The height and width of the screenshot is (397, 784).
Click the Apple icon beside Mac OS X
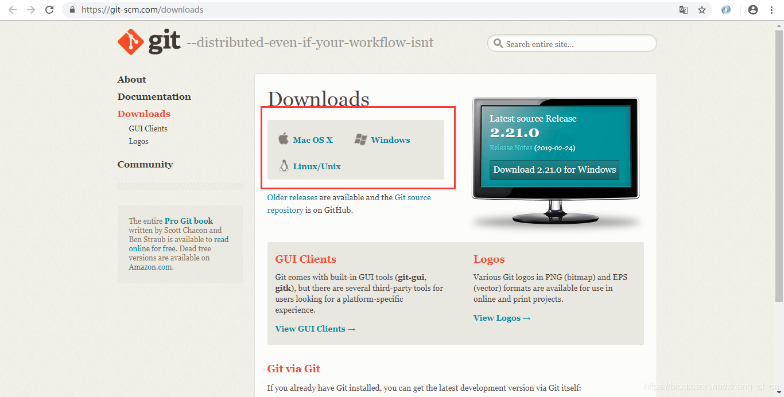(x=283, y=139)
